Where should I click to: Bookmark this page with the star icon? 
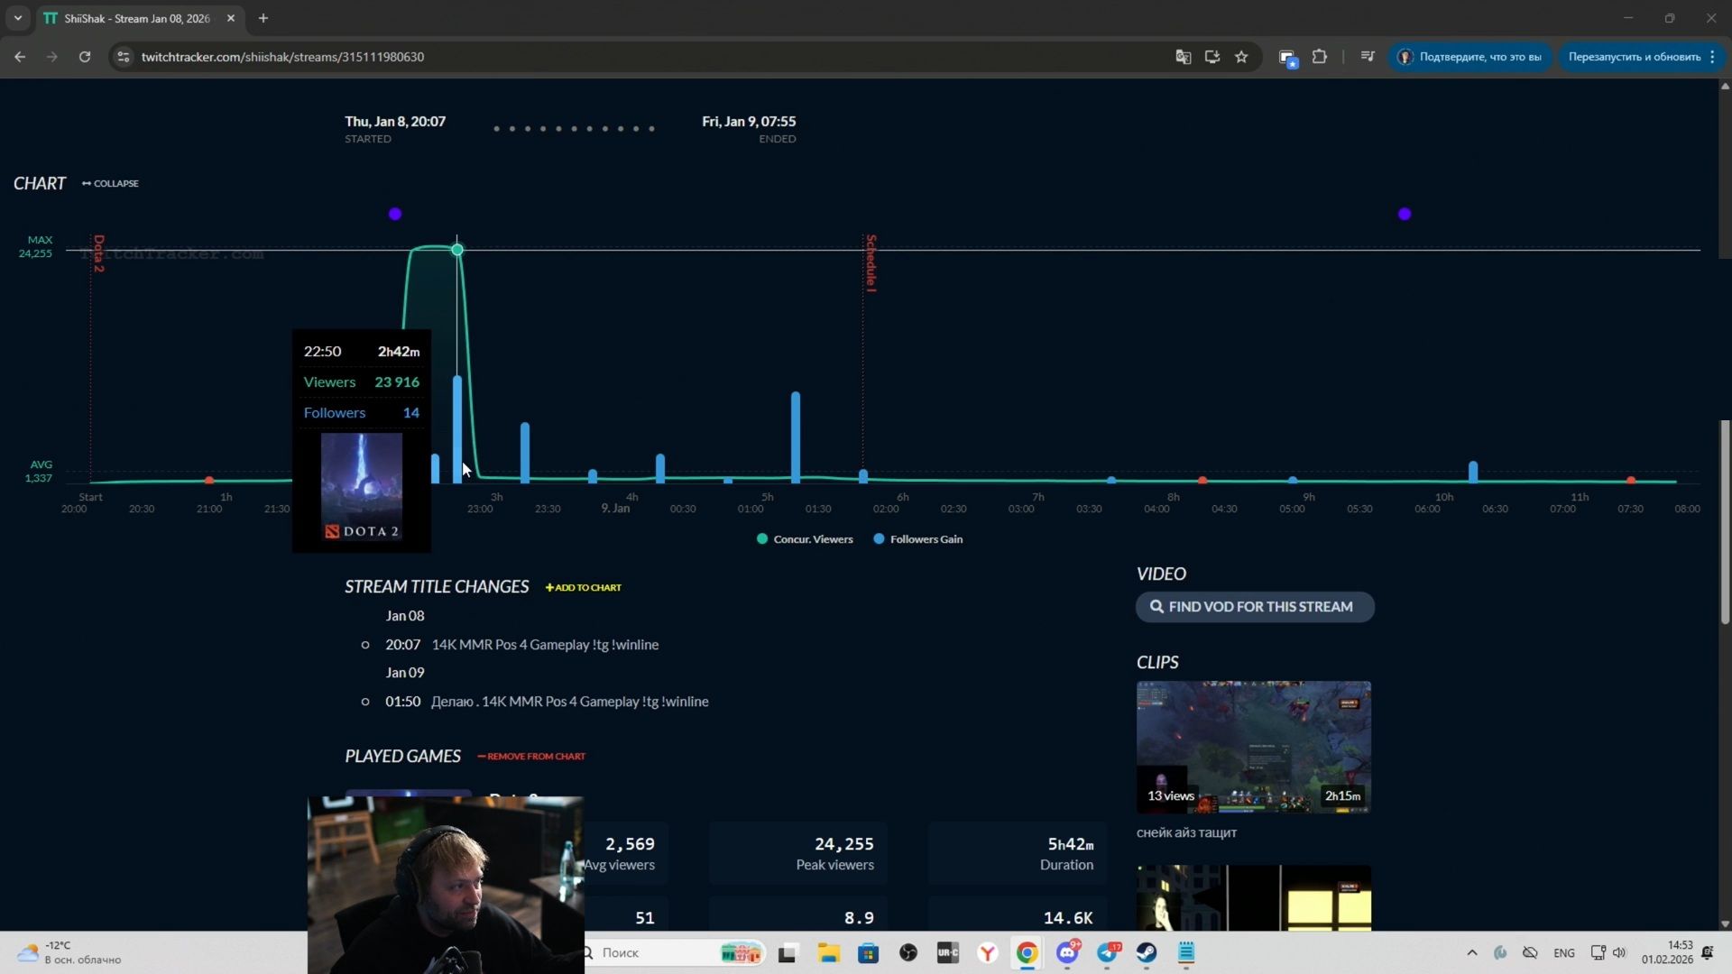[x=1241, y=57]
